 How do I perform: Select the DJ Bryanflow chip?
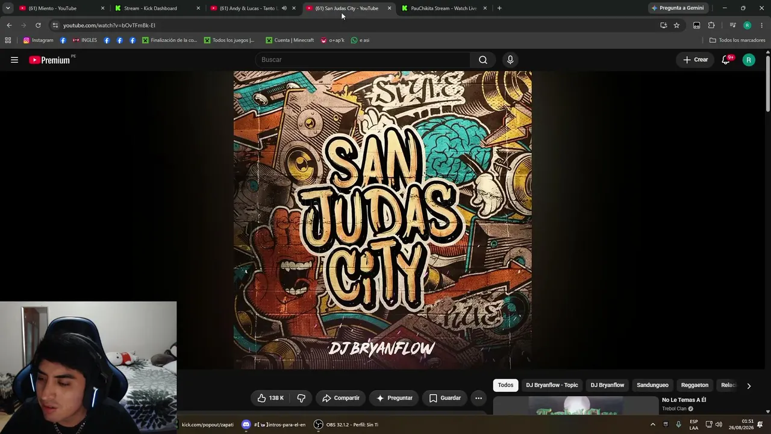[607, 385]
